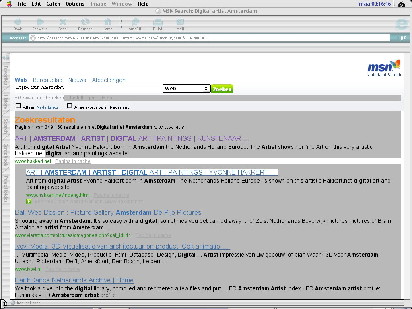Click the camera icon in menu bar
This screenshot has width=412, height=309.
401,4
